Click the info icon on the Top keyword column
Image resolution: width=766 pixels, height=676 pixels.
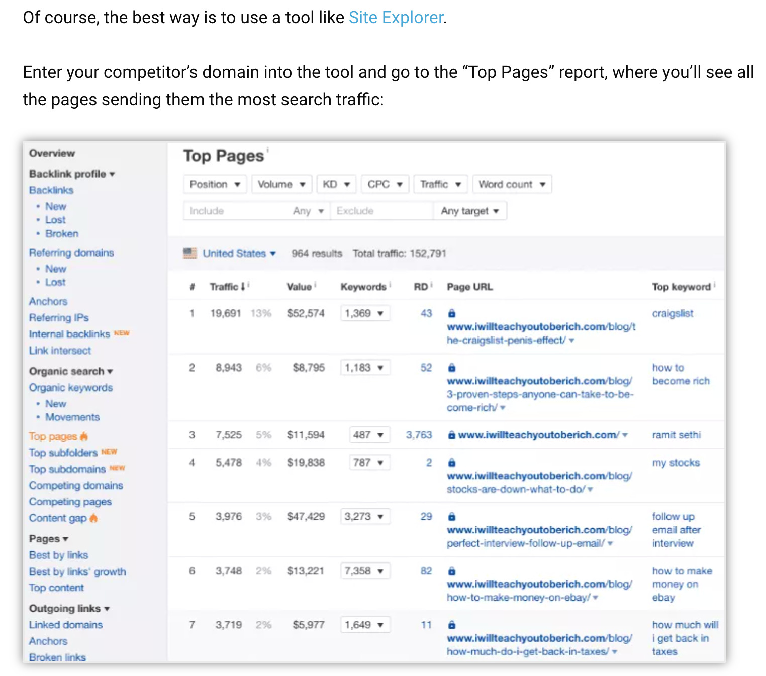[714, 284]
